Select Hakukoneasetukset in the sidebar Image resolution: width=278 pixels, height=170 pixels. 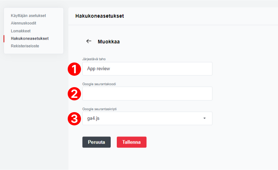tap(30, 39)
